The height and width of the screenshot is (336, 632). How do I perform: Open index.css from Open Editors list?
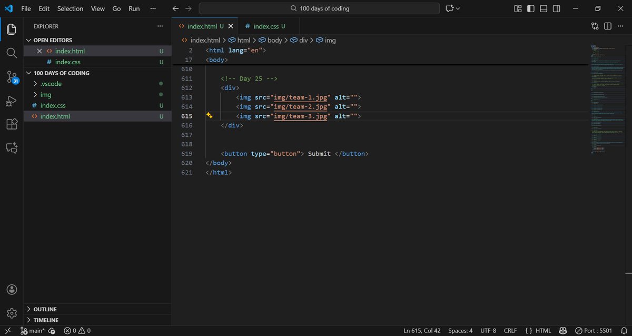click(x=97, y=62)
